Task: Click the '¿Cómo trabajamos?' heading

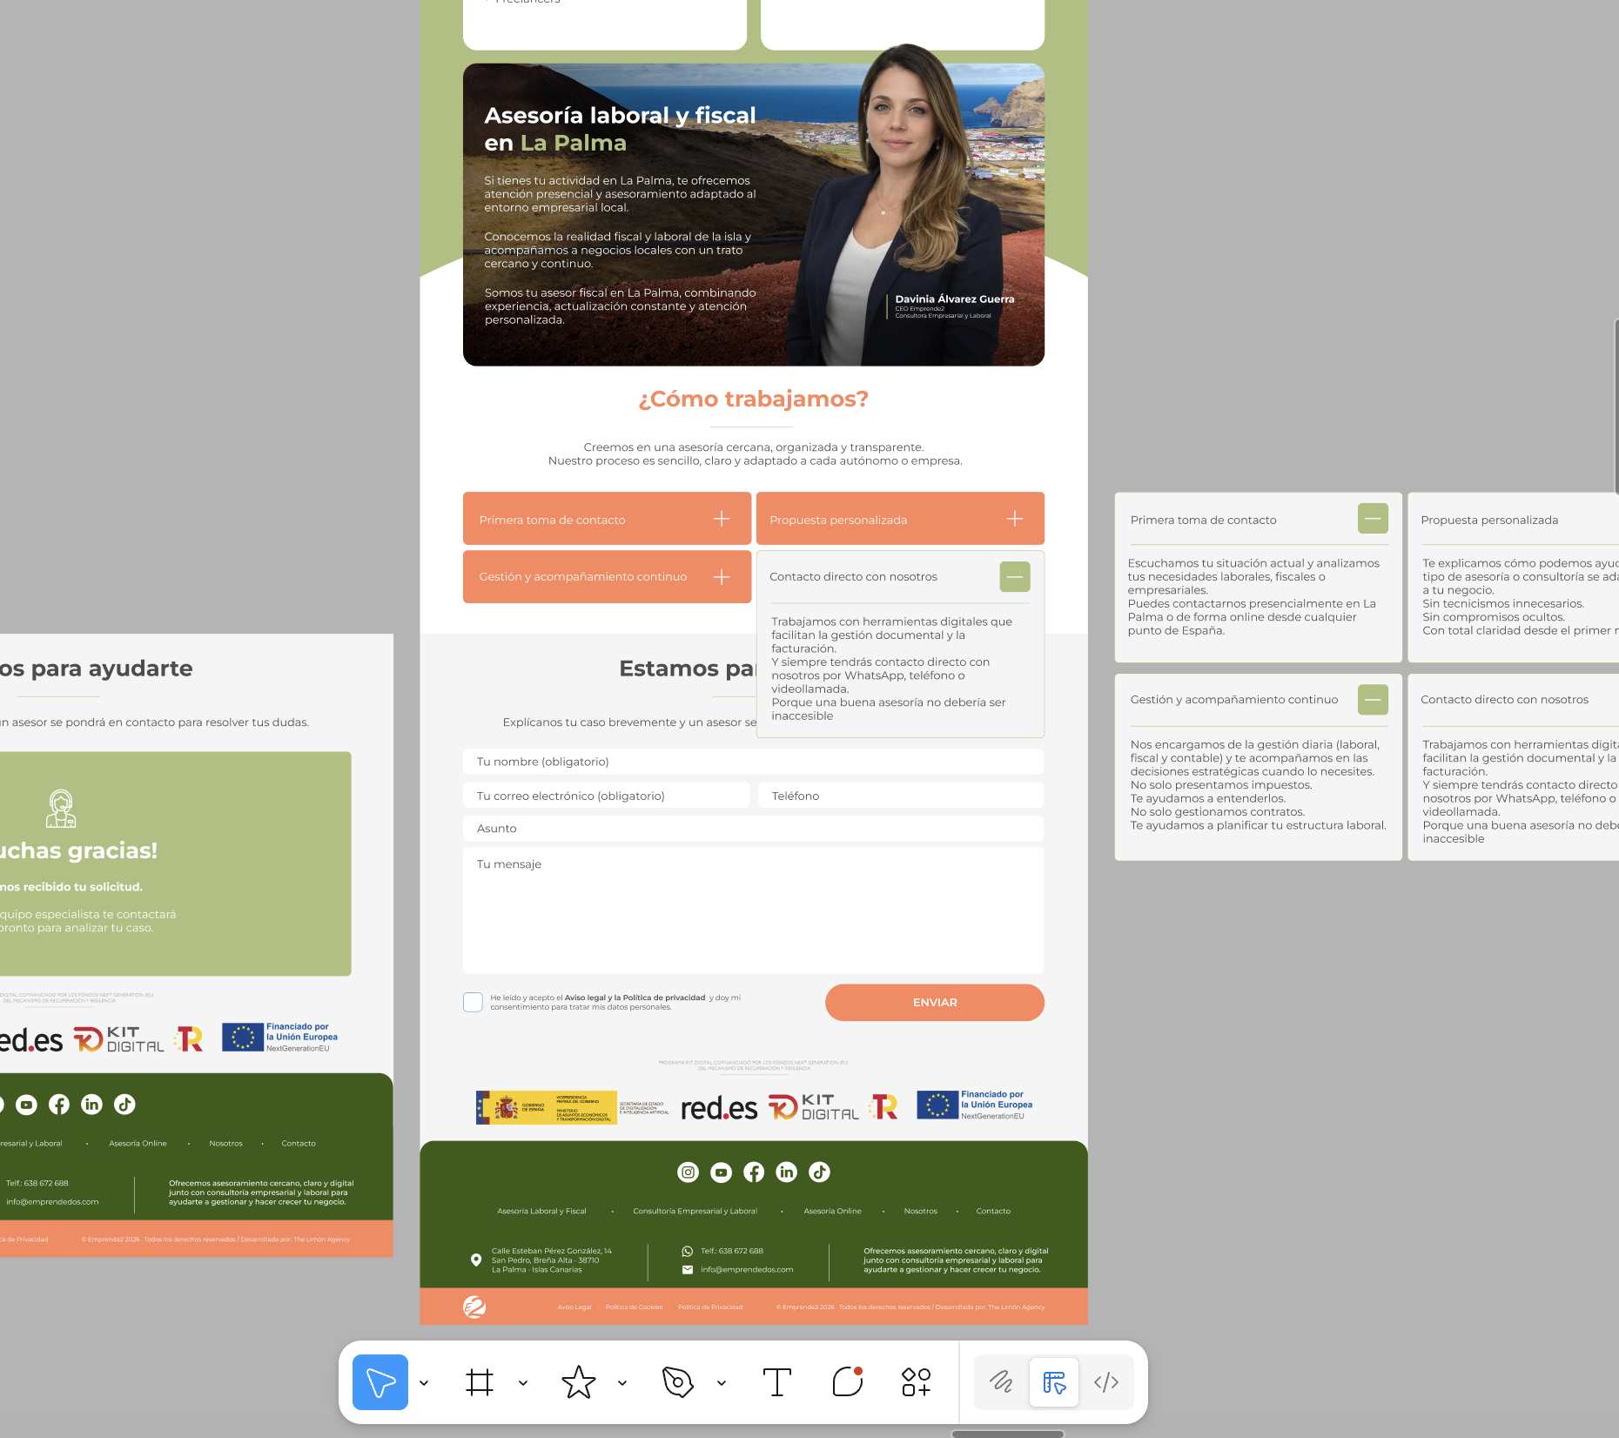Action: [x=754, y=399]
